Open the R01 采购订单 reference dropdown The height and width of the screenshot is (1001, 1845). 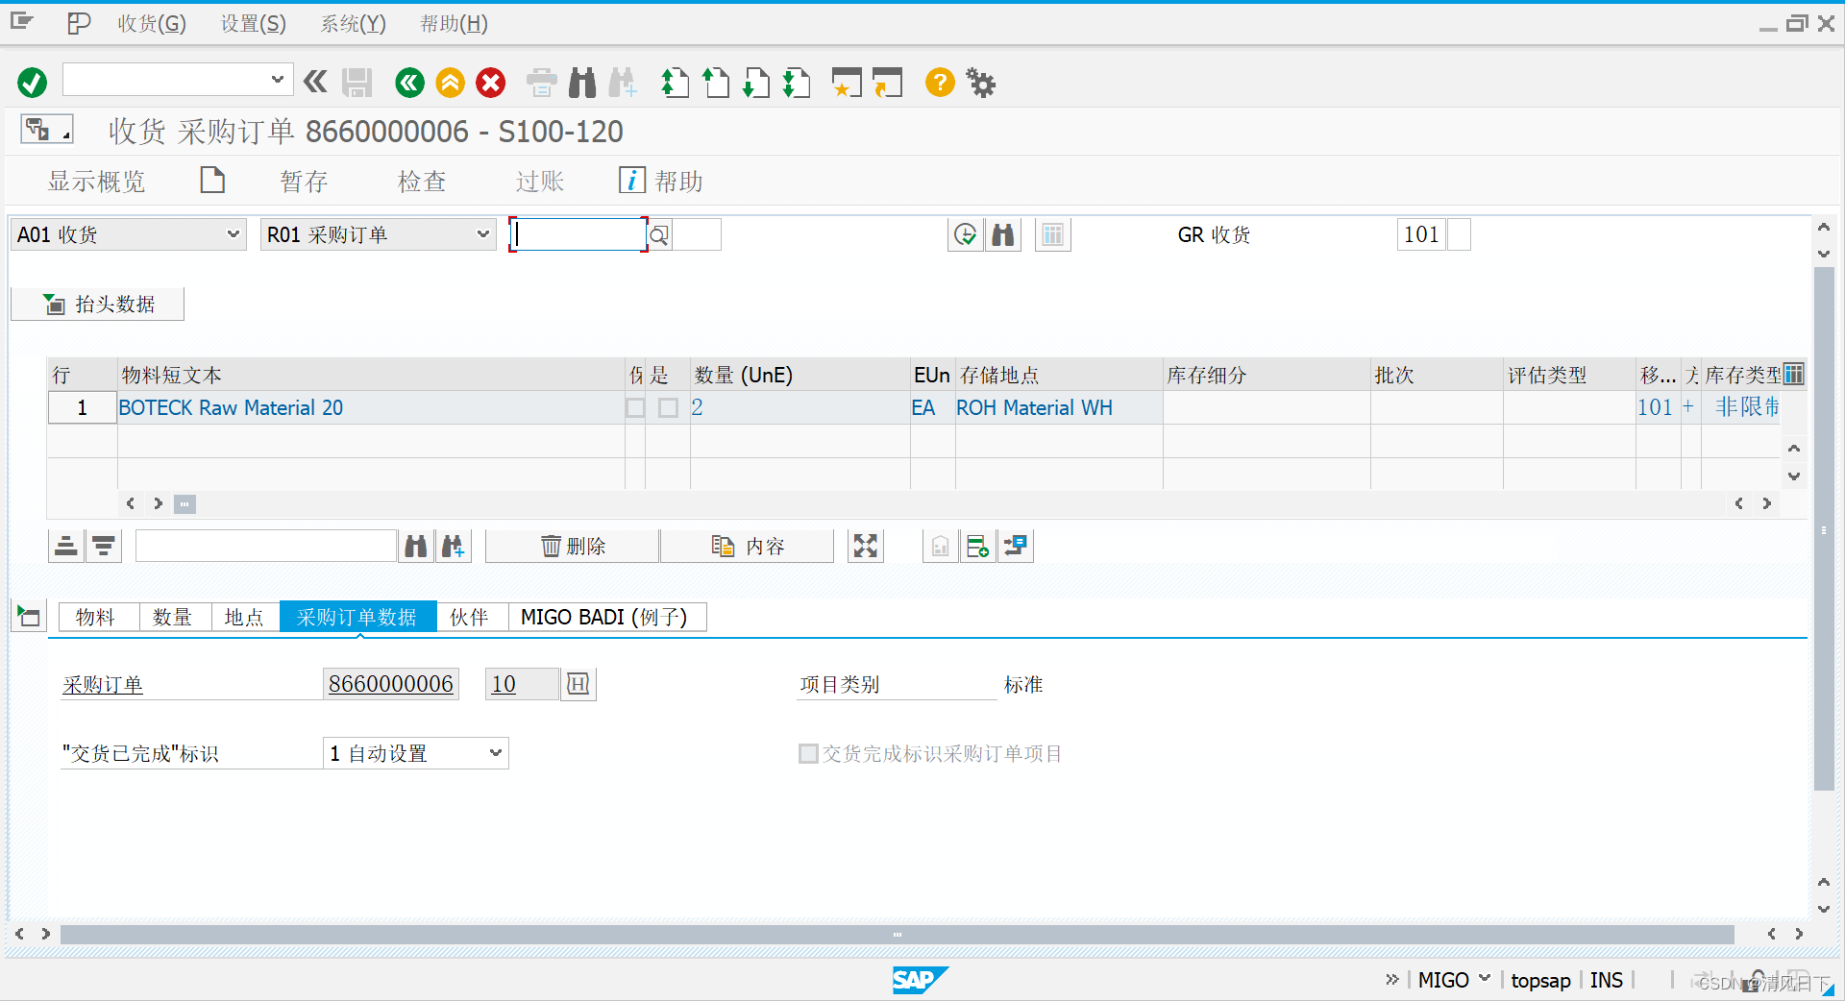(x=379, y=234)
